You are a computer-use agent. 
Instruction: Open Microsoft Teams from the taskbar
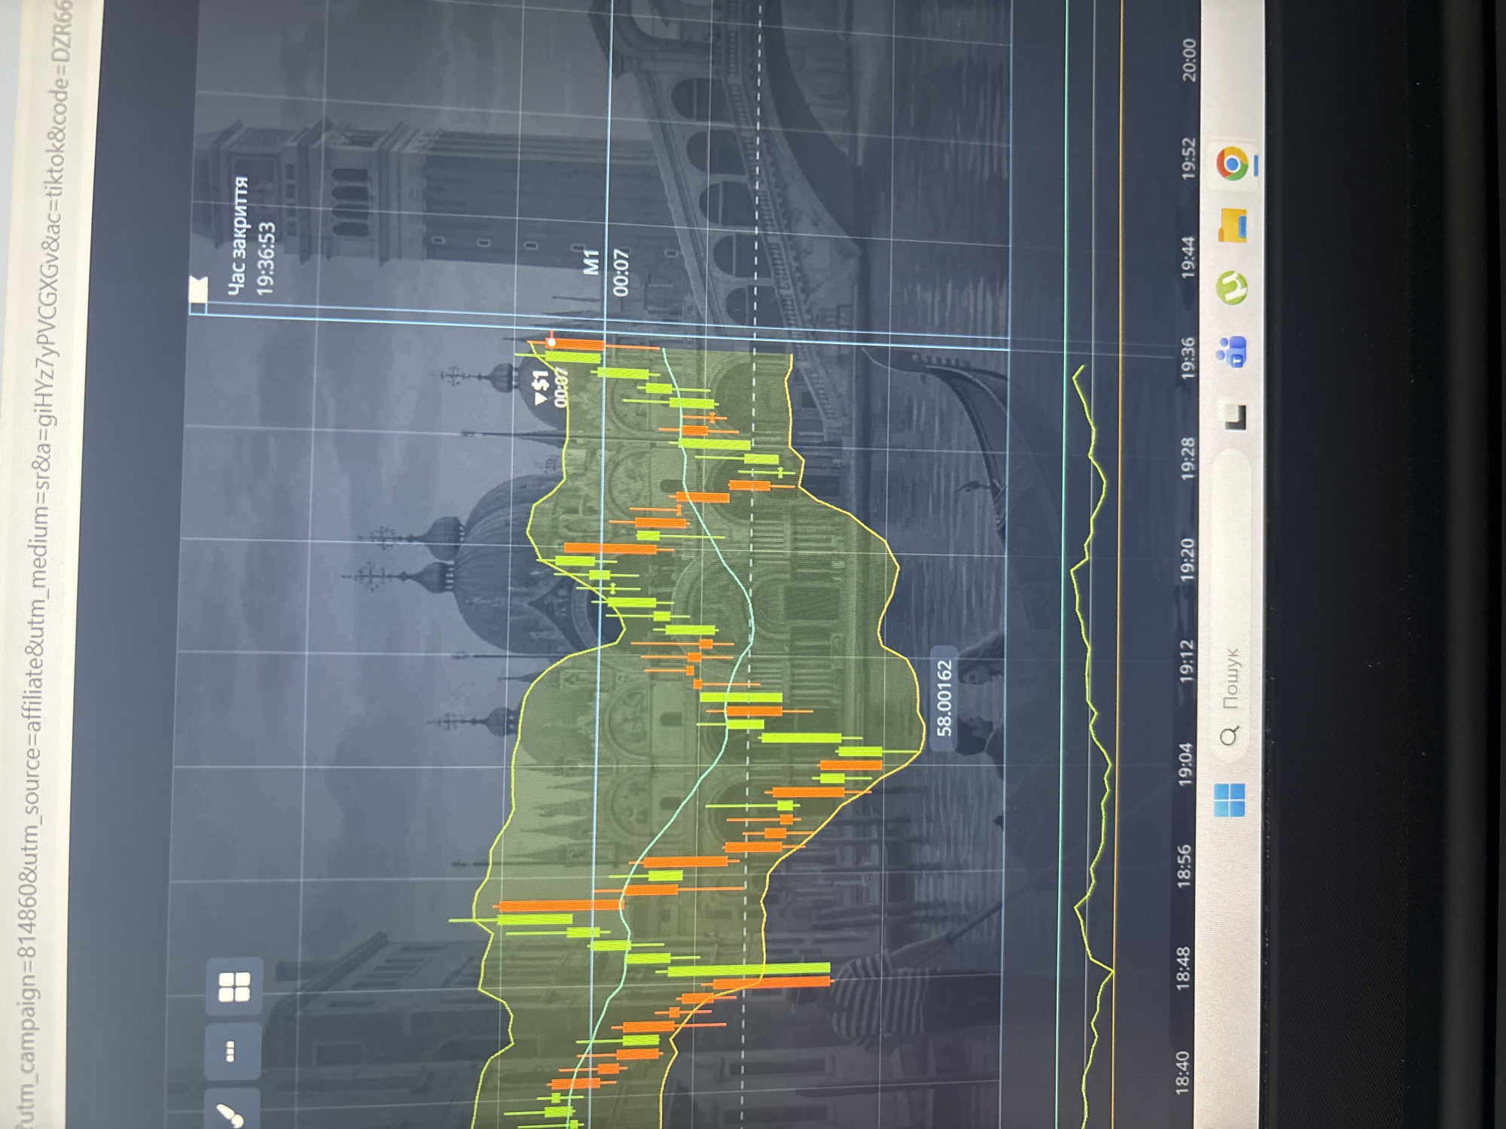point(1232,351)
